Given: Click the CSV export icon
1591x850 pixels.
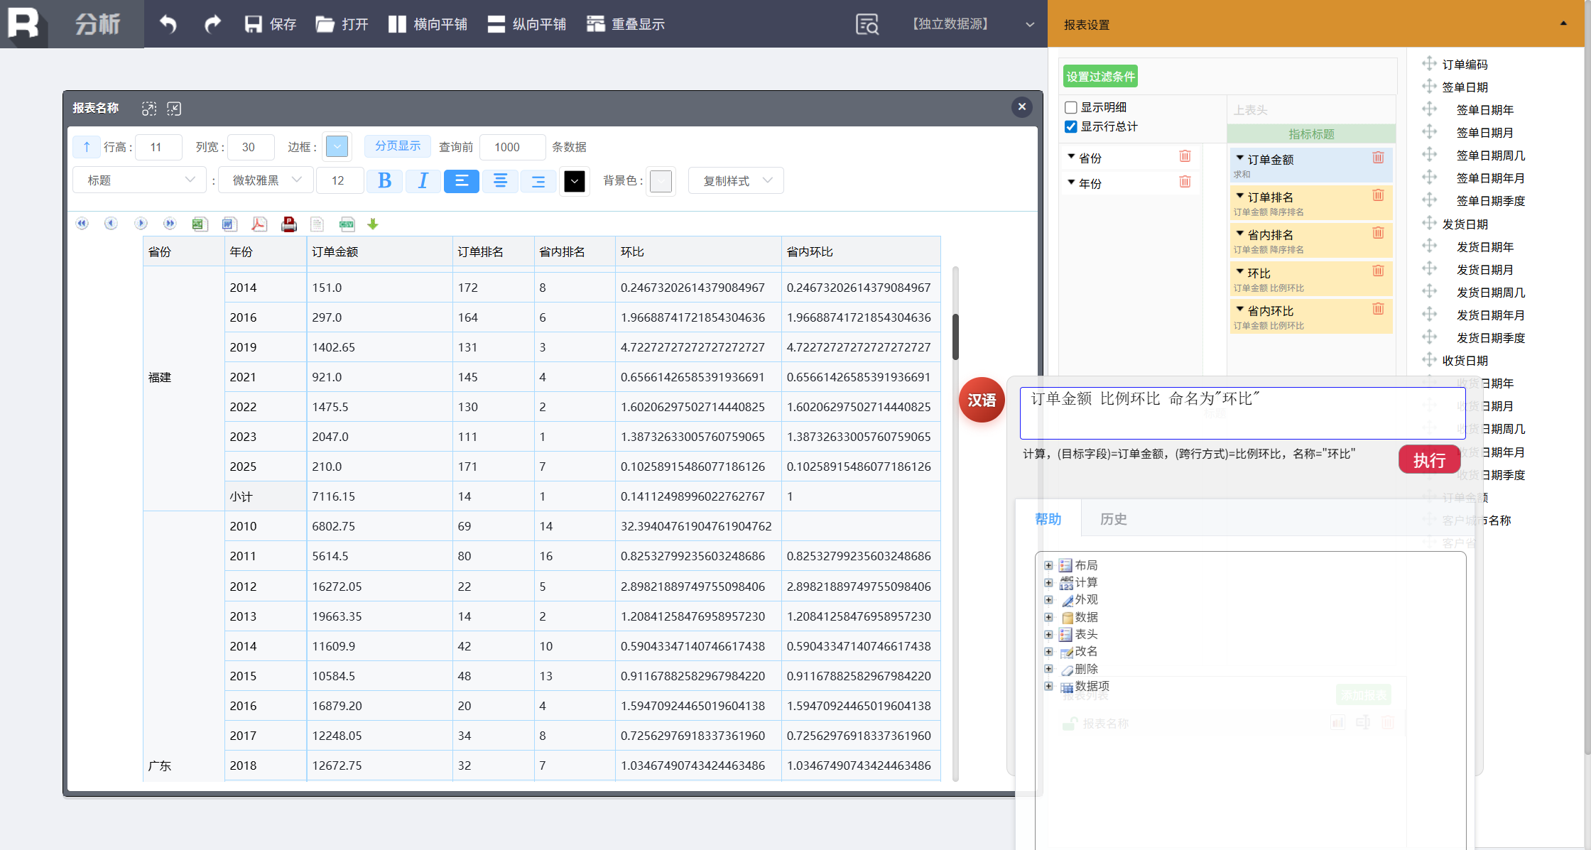Looking at the screenshot, I should 347,224.
